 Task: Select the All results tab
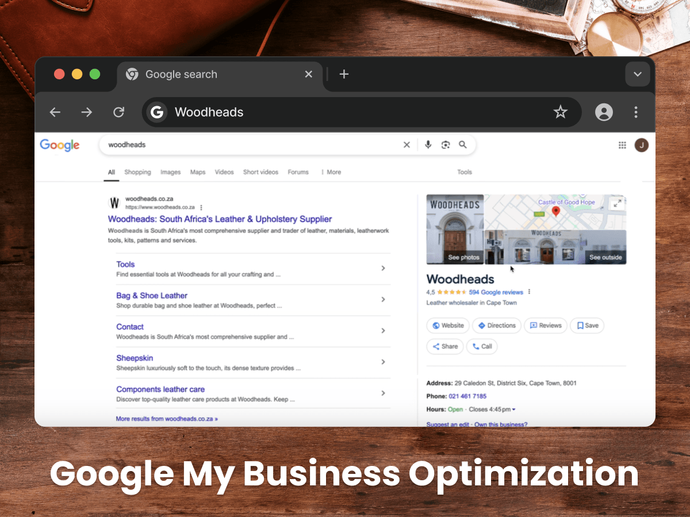[112, 172]
